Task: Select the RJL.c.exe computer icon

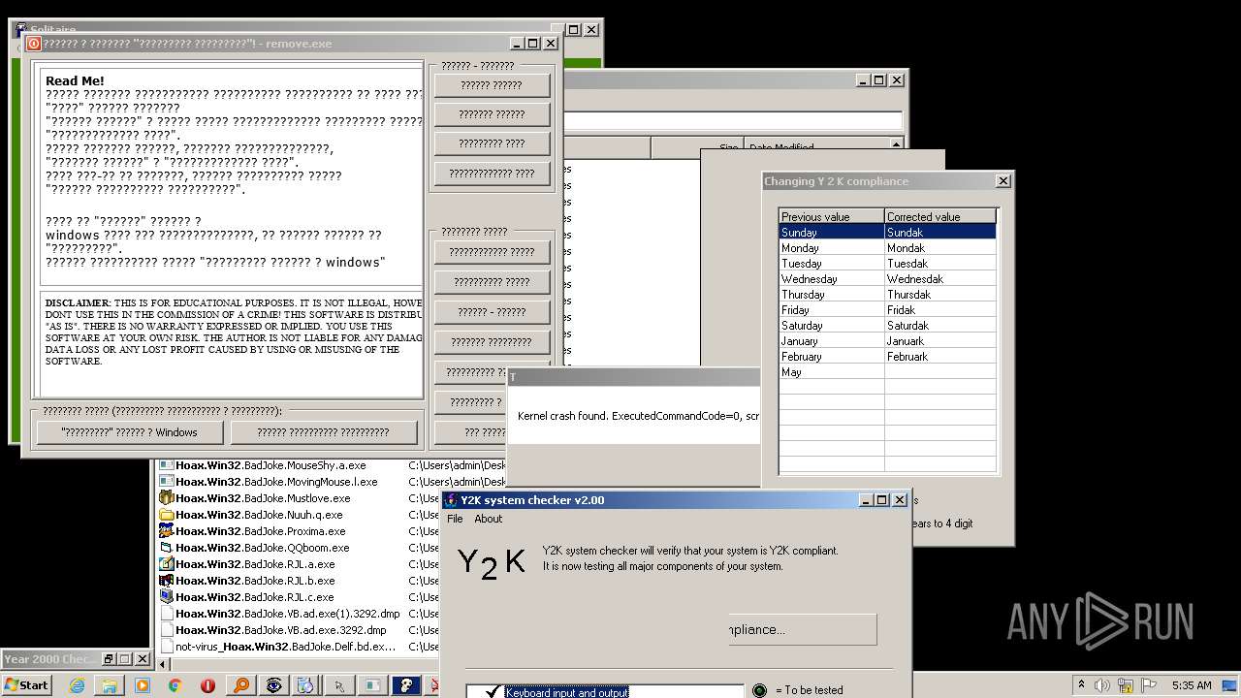Action: point(166,597)
